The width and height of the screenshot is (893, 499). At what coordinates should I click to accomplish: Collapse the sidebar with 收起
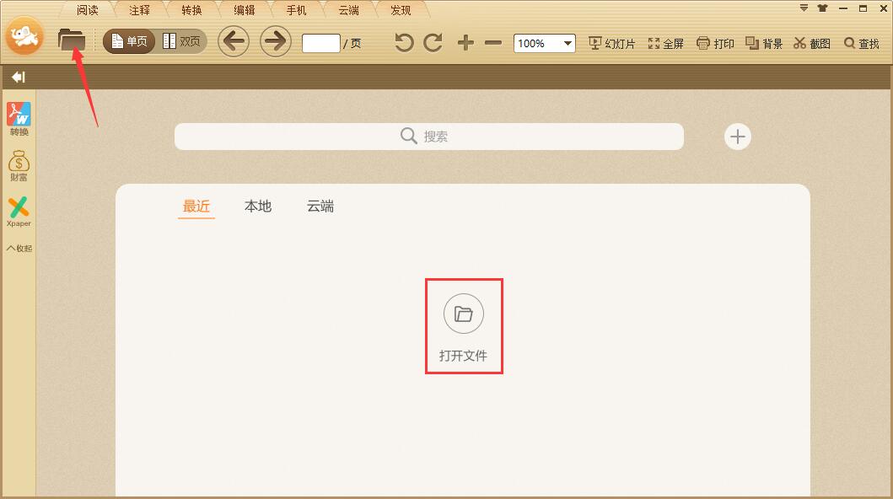click(18, 247)
